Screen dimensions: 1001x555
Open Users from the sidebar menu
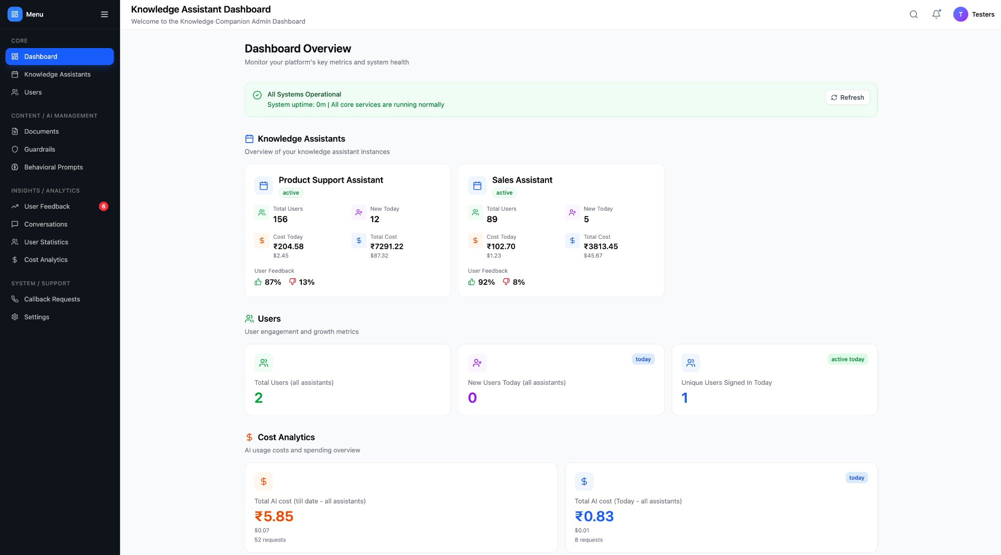click(x=33, y=92)
